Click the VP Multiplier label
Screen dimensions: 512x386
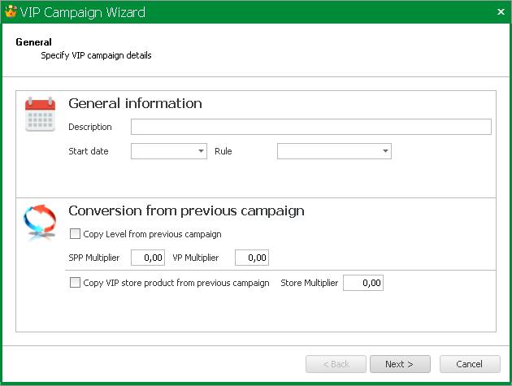[x=196, y=258]
